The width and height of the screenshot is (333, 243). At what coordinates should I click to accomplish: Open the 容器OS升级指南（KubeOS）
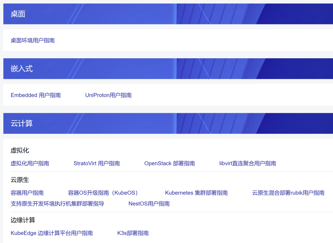tap(102, 193)
